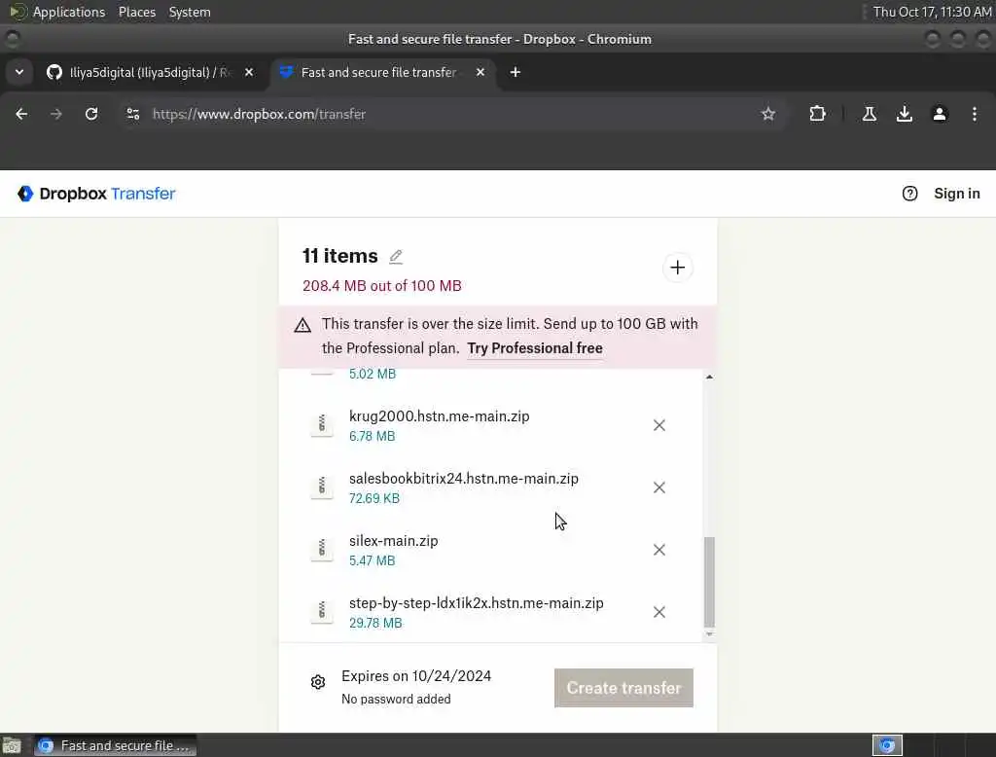Click the browser forward arrow
This screenshot has width=996, height=757.
56,114
